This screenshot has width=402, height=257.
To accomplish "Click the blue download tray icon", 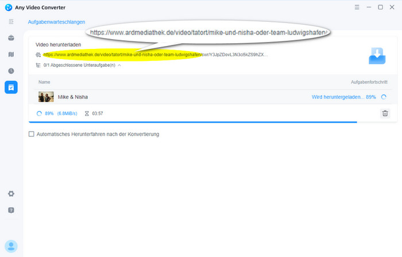I will tap(377, 56).
